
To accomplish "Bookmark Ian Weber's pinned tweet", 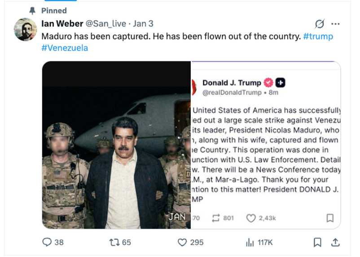I will [317, 242].
